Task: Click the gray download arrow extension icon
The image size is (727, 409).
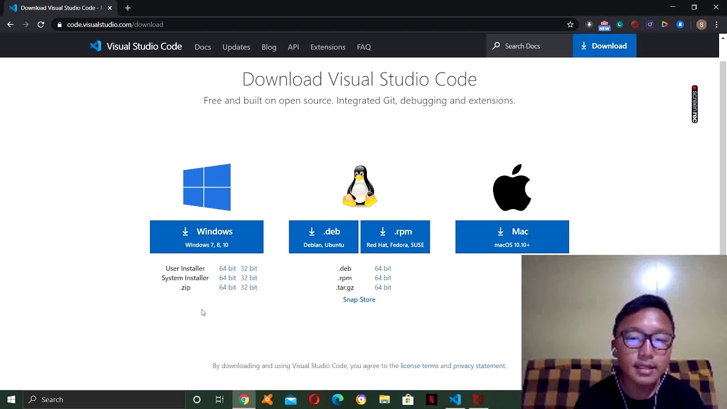Action: [x=589, y=24]
